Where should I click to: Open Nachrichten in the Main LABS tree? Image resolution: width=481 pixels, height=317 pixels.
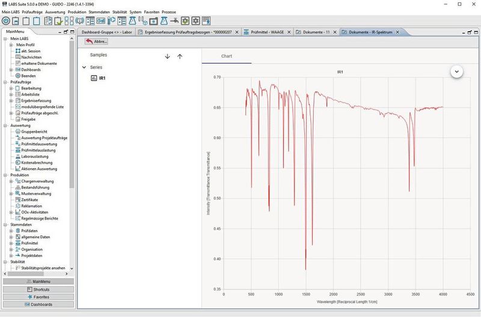[31, 57]
